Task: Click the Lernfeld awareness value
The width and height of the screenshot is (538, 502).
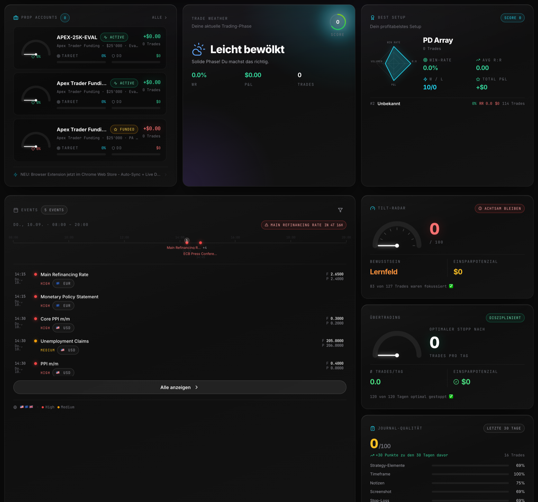Action: [384, 272]
